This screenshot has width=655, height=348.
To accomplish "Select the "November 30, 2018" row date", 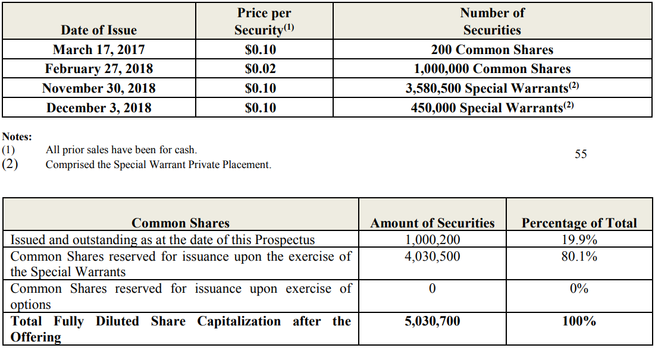I will tap(99, 88).
